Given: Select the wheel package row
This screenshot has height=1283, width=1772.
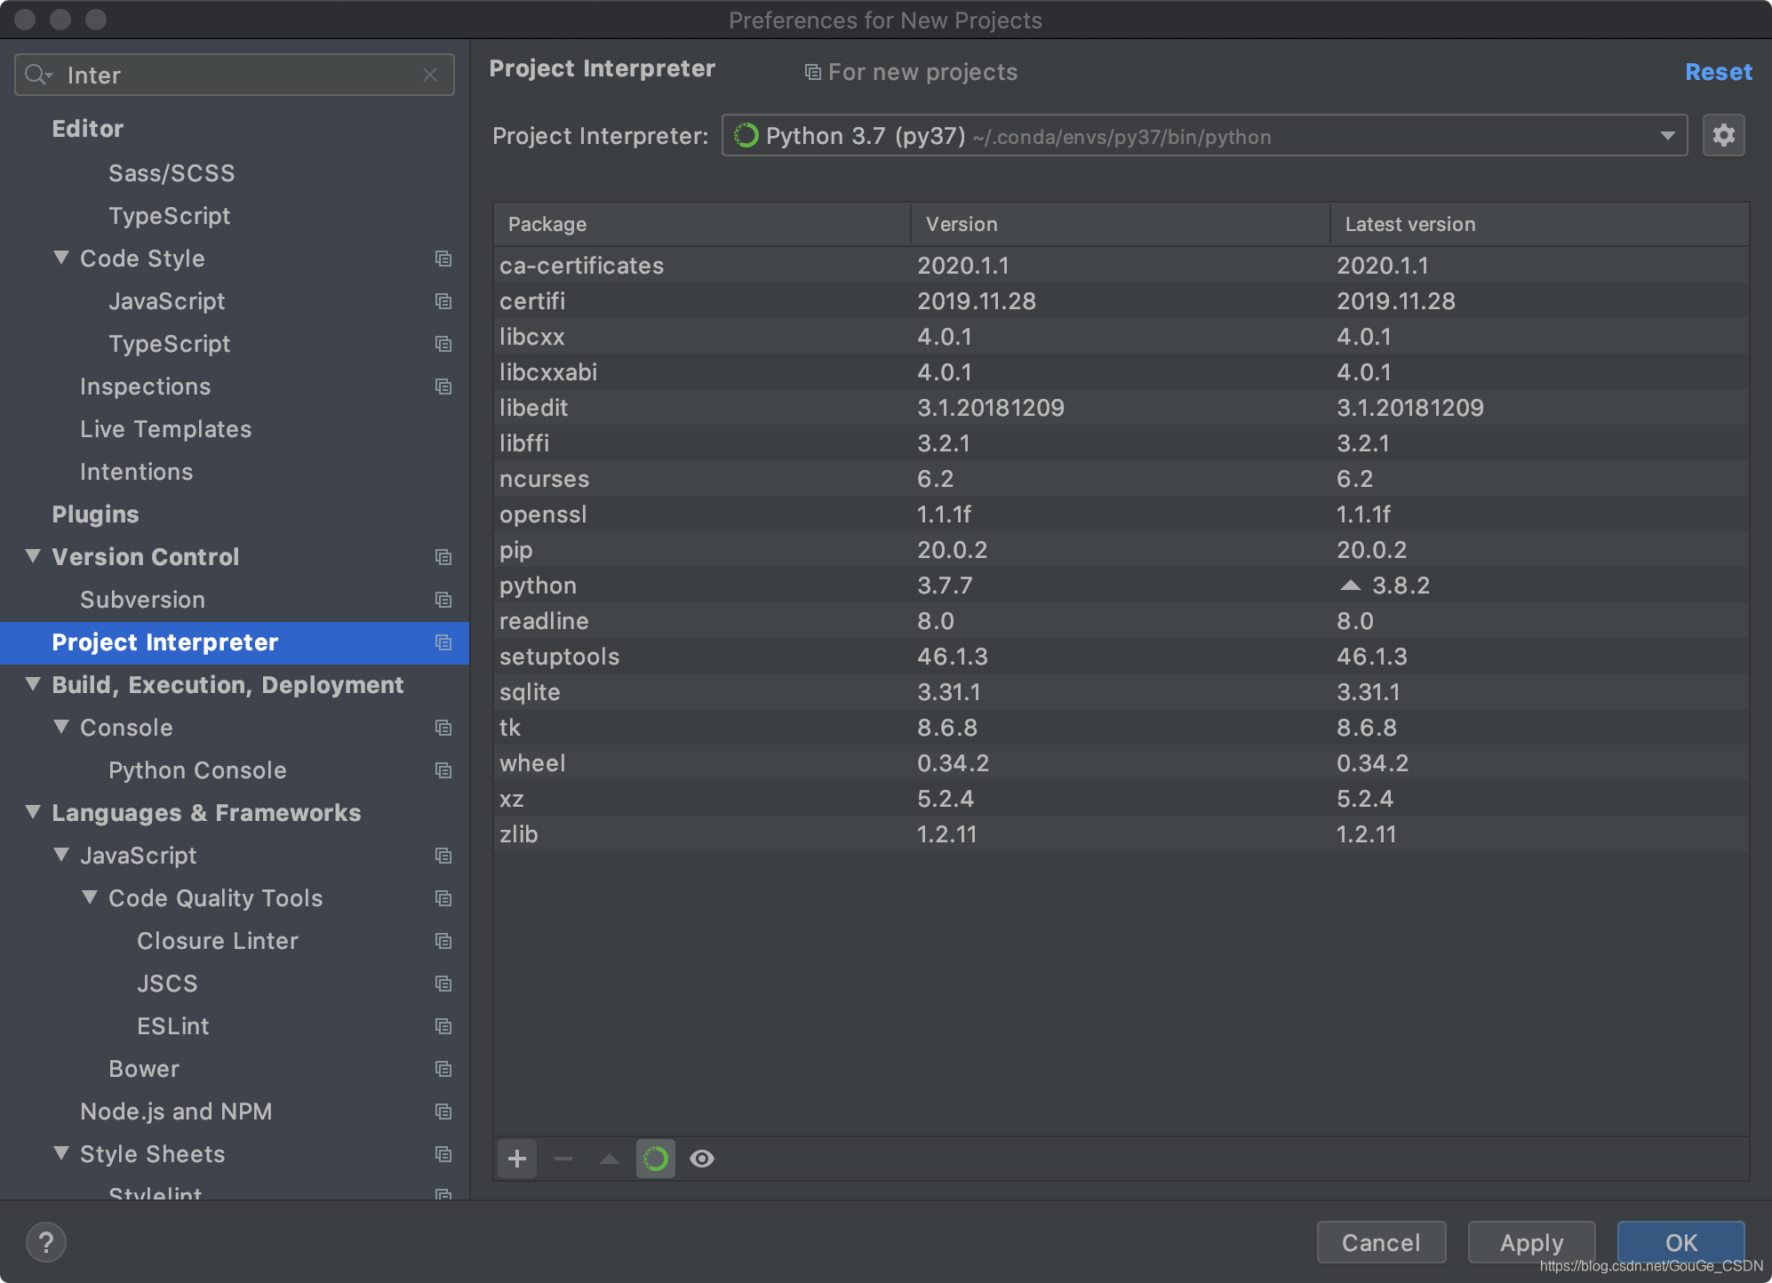Looking at the screenshot, I should (1121, 763).
